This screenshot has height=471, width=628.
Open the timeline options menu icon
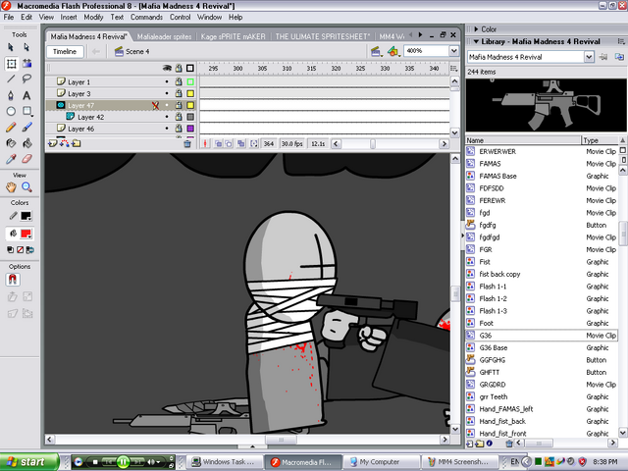point(453,69)
